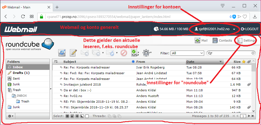Click the blue unread star column header
The width and height of the screenshot is (261, 125).
coord(133,62)
